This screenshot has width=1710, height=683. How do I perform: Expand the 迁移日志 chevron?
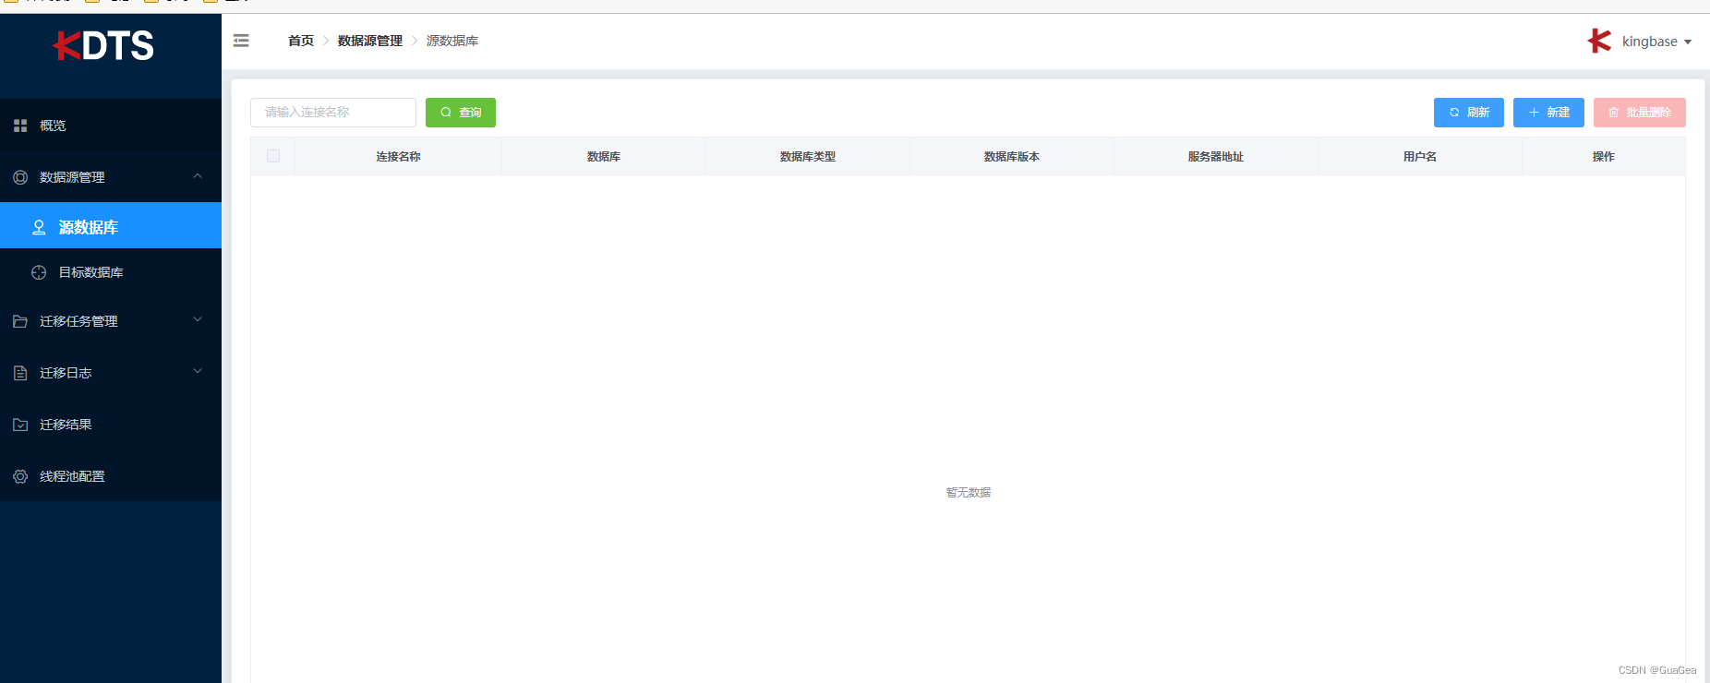[198, 372]
